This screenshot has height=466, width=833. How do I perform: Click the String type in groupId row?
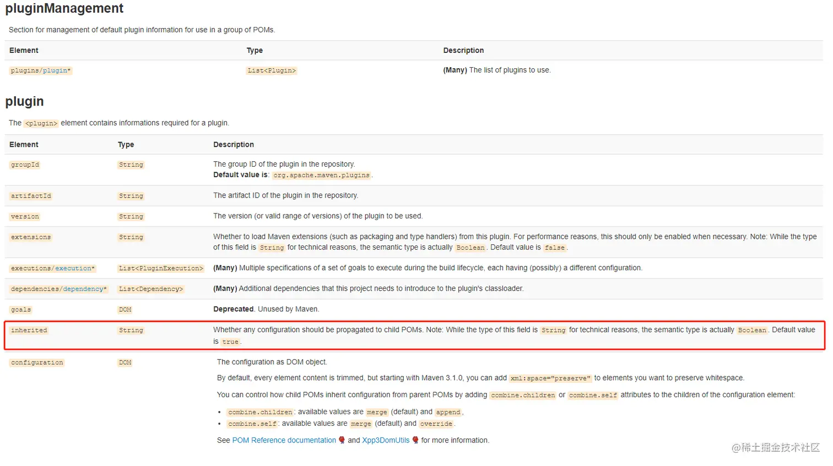131,165
